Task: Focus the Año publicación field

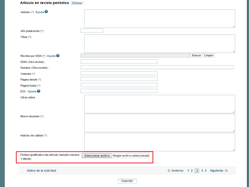Action: tap(92, 30)
